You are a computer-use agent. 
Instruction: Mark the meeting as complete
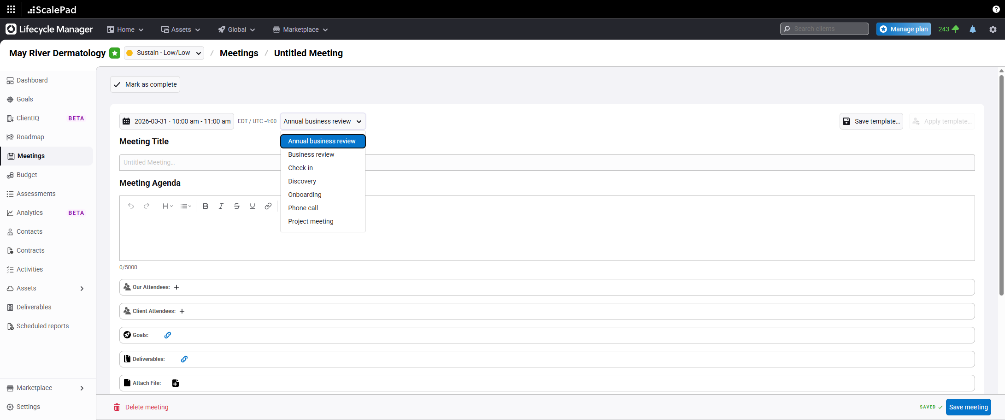click(145, 84)
